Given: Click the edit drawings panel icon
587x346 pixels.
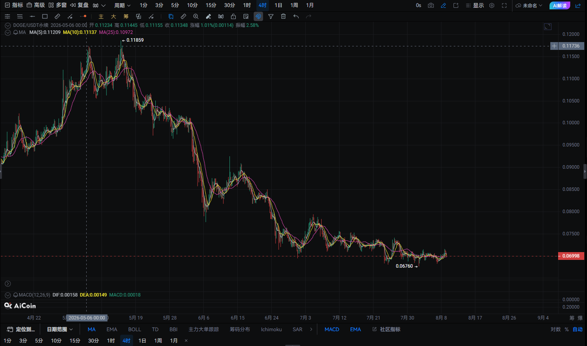Looking at the screenshot, I should tap(246, 16).
